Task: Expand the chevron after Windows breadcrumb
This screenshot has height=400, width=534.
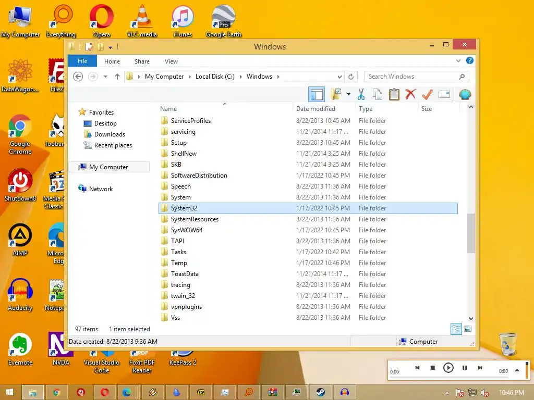Action: [278, 77]
